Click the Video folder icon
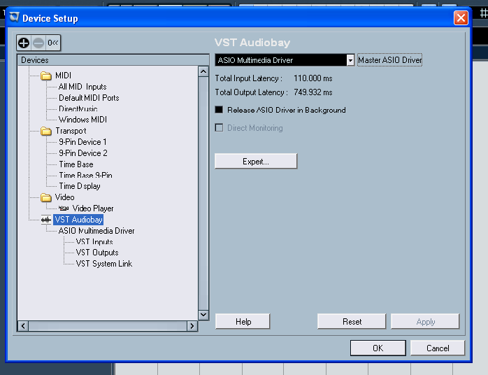Image resolution: width=488 pixels, height=375 pixels. pyautogui.click(x=46, y=197)
